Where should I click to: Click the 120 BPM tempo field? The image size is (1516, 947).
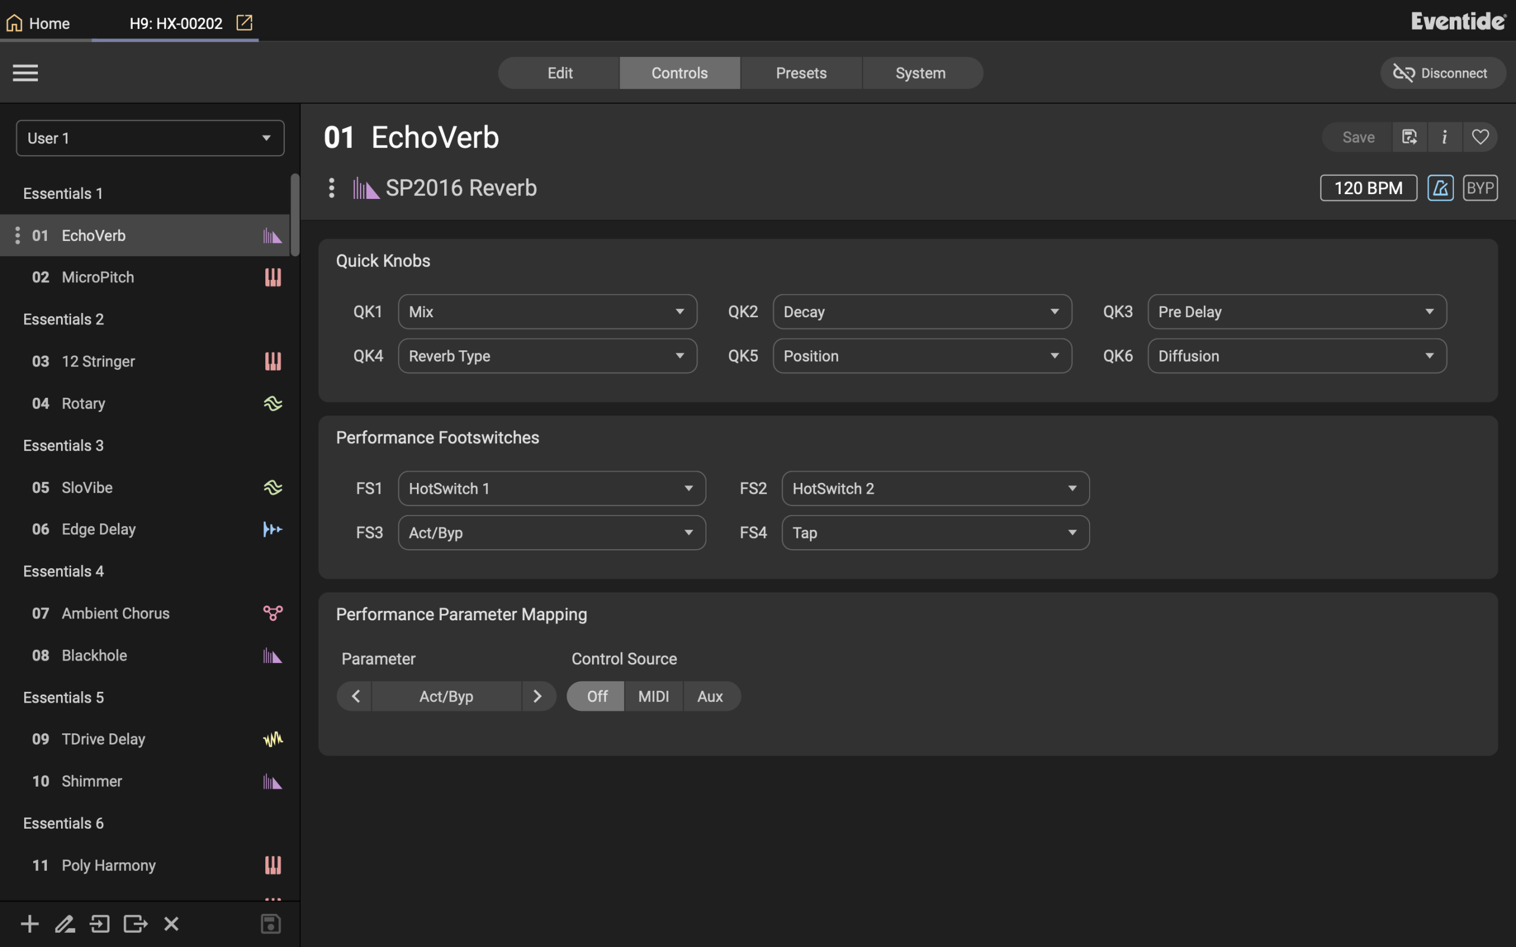tap(1368, 188)
